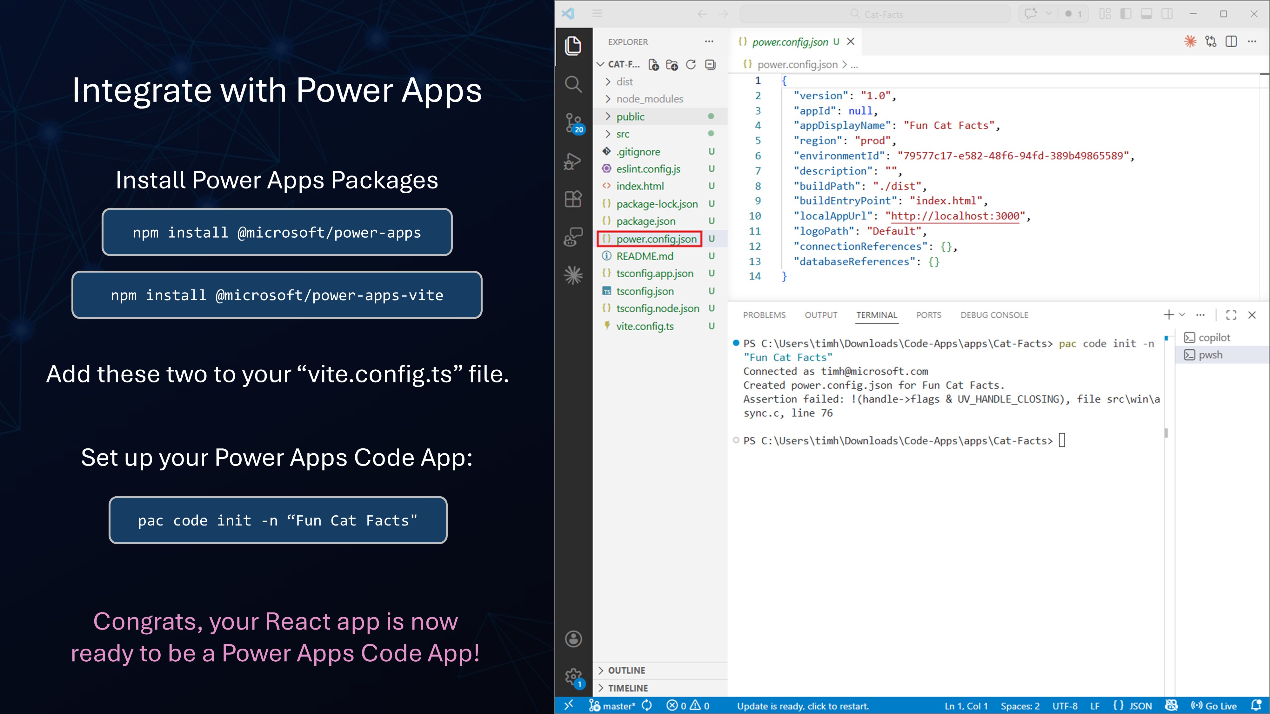Viewport: 1270px width, 714px height.
Task: Open the Copilot chat icon in the title bar
Action: coord(1030,14)
